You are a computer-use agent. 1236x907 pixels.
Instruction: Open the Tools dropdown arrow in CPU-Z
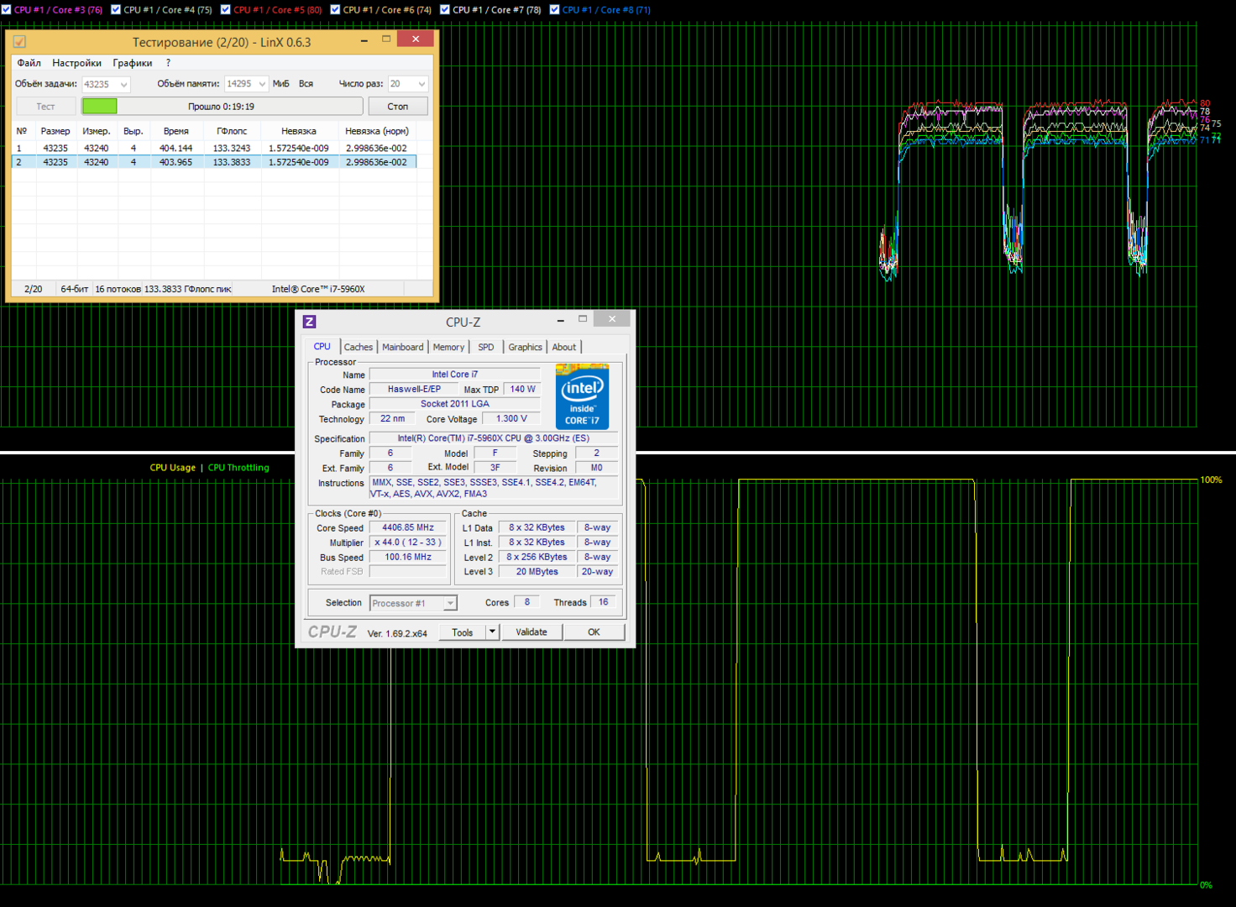point(492,632)
